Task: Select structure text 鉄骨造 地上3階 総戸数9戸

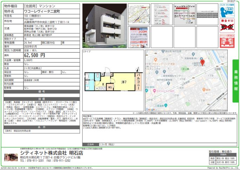Action: (x=38, y=35)
